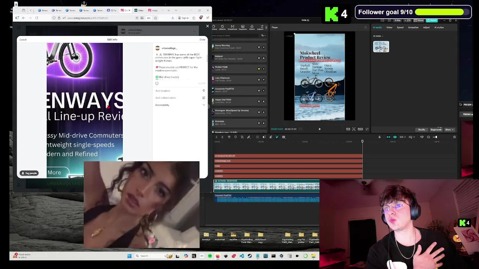Favorite the Sunny Morning track

[259, 47]
